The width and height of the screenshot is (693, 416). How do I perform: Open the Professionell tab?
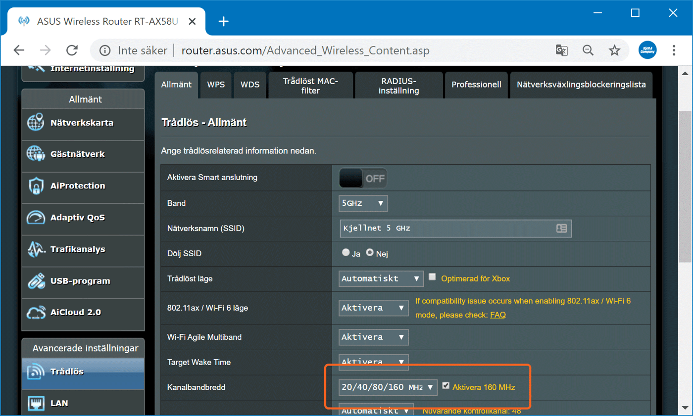click(x=476, y=85)
